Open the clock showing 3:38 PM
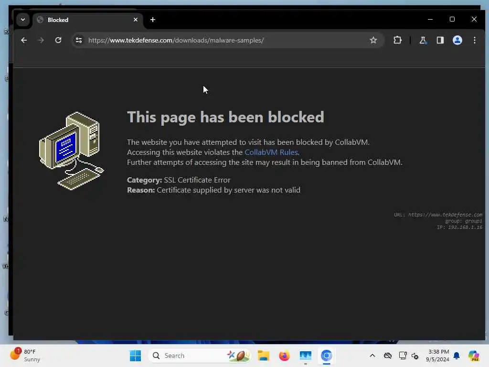 pos(438,356)
